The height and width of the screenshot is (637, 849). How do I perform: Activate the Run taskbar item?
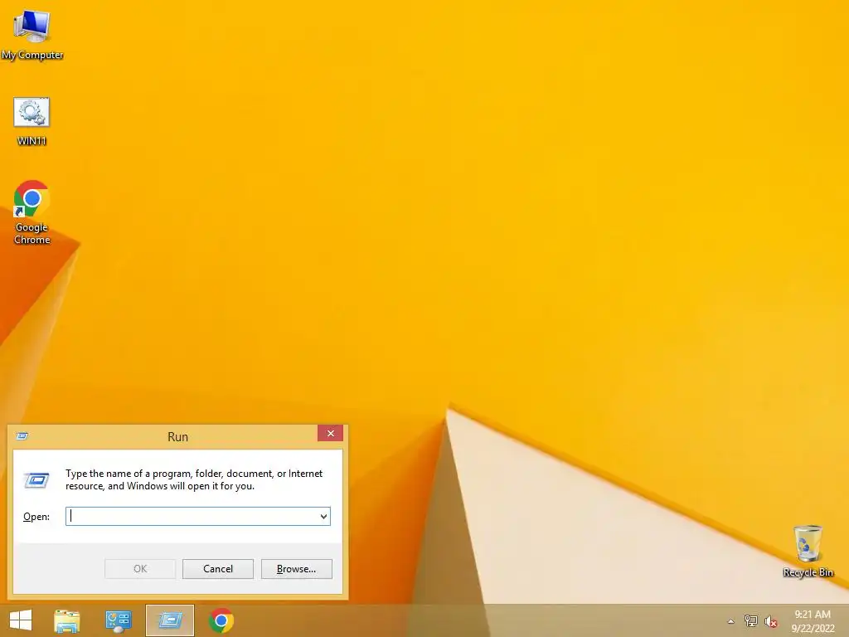tap(170, 620)
